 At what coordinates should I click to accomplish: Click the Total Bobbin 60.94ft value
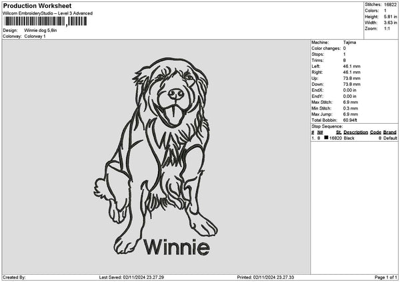pos(350,120)
